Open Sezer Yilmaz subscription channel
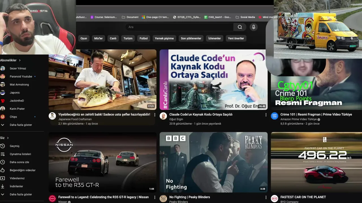This screenshot has height=203, width=362. pos(18,69)
